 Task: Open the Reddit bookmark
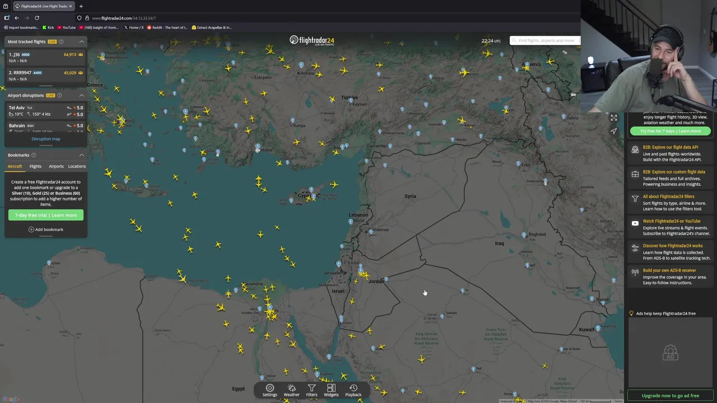(x=167, y=27)
